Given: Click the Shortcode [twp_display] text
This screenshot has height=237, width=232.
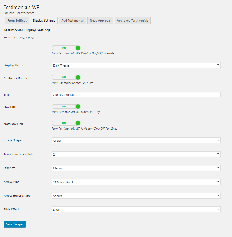Looking at the screenshot, I should 19,38.
